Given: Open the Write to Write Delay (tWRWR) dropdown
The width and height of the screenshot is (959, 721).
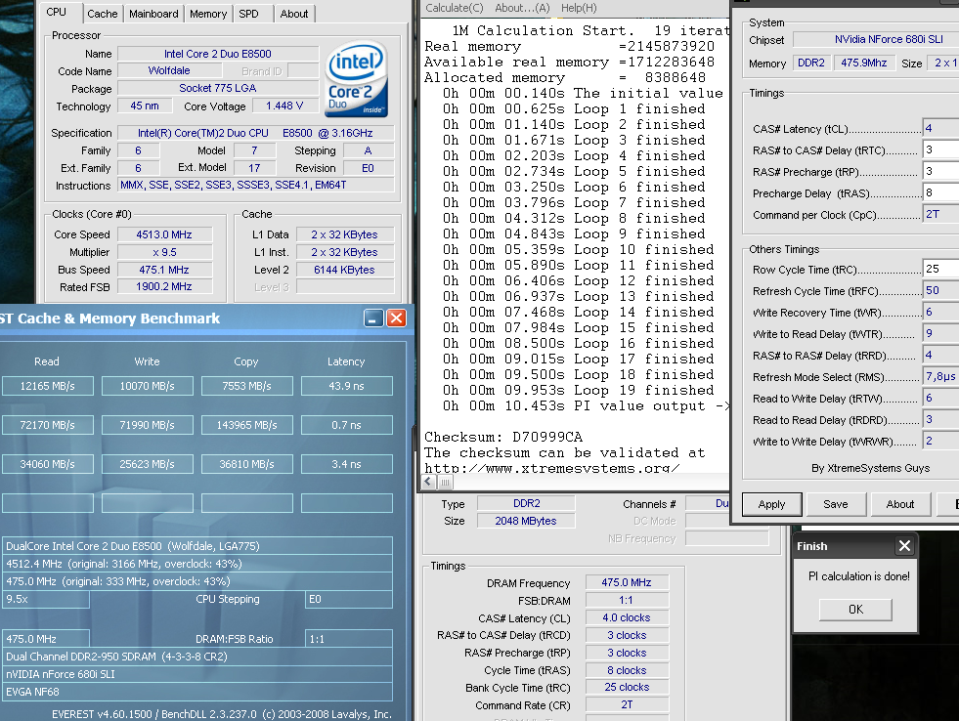Looking at the screenshot, I should click(940, 441).
